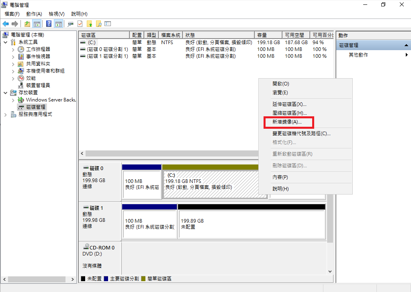Click the 系統工具 tools icon
Screen dimensions: 411x292
click(13, 42)
